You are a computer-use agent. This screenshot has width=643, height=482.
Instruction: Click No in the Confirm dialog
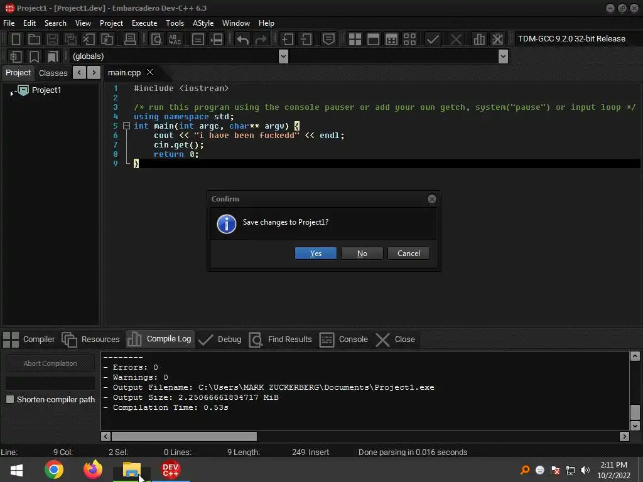[362, 254]
